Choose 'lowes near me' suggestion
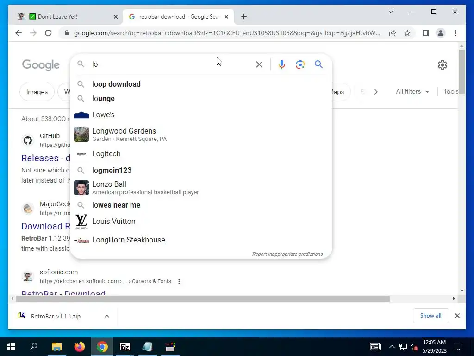474x356 pixels. [201, 205]
